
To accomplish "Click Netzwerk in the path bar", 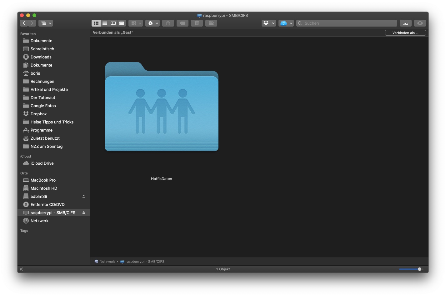I will (x=107, y=262).
